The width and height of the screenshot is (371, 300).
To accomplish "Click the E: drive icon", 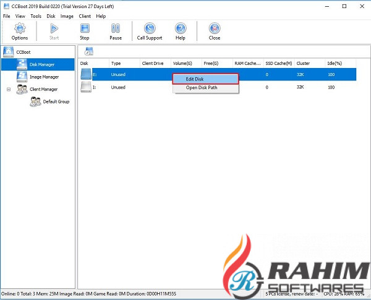I will coord(86,74).
